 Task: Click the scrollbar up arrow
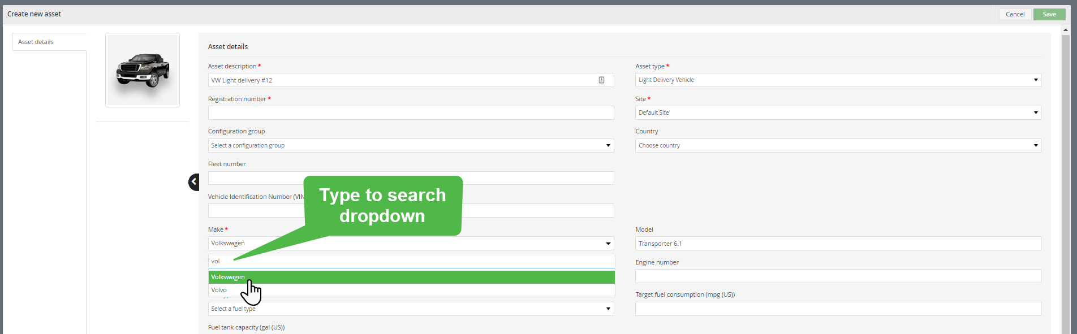click(1066, 29)
